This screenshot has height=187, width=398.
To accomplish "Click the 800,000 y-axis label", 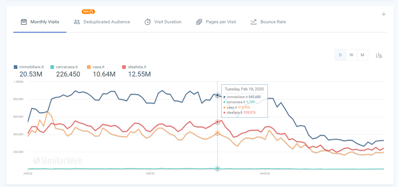I will [x=19, y=99].
